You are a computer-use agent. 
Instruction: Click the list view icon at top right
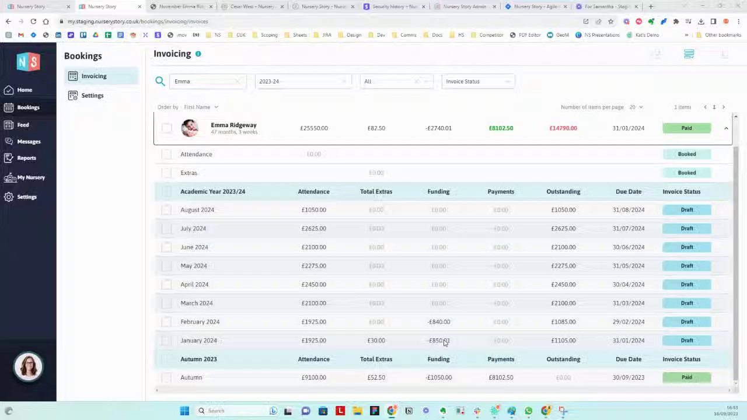[689, 54]
